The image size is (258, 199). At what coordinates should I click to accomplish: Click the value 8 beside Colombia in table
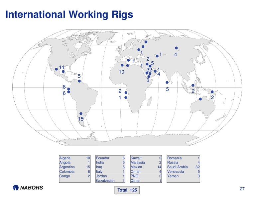[89, 171]
